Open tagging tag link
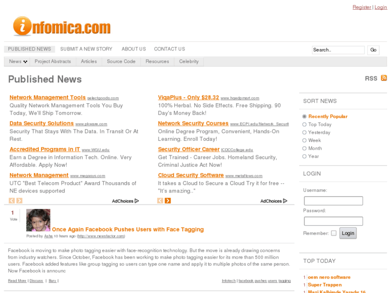Image resolution: width=391 pixels, height=293 pixels. 285,281
